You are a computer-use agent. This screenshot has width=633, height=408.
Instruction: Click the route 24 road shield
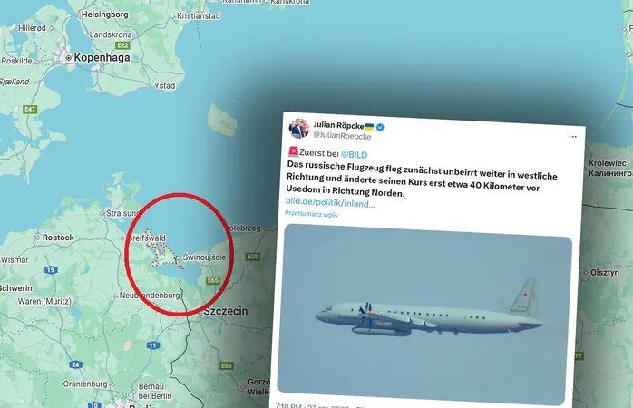click(76, 364)
